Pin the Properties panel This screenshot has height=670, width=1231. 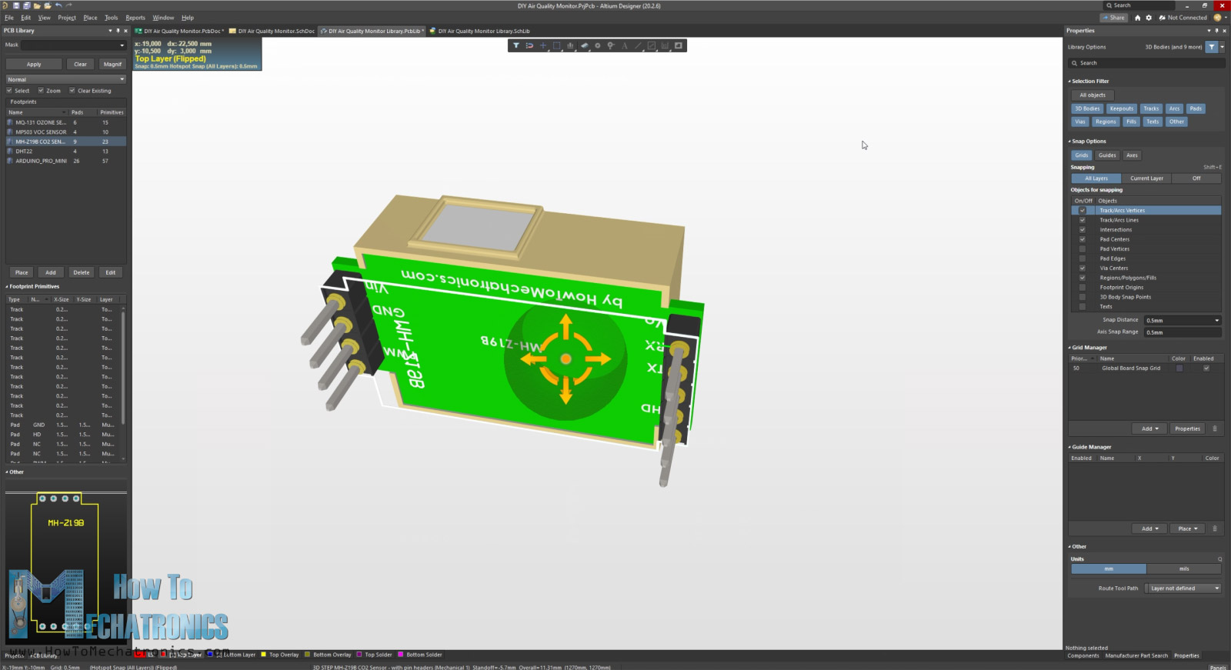coord(1216,31)
